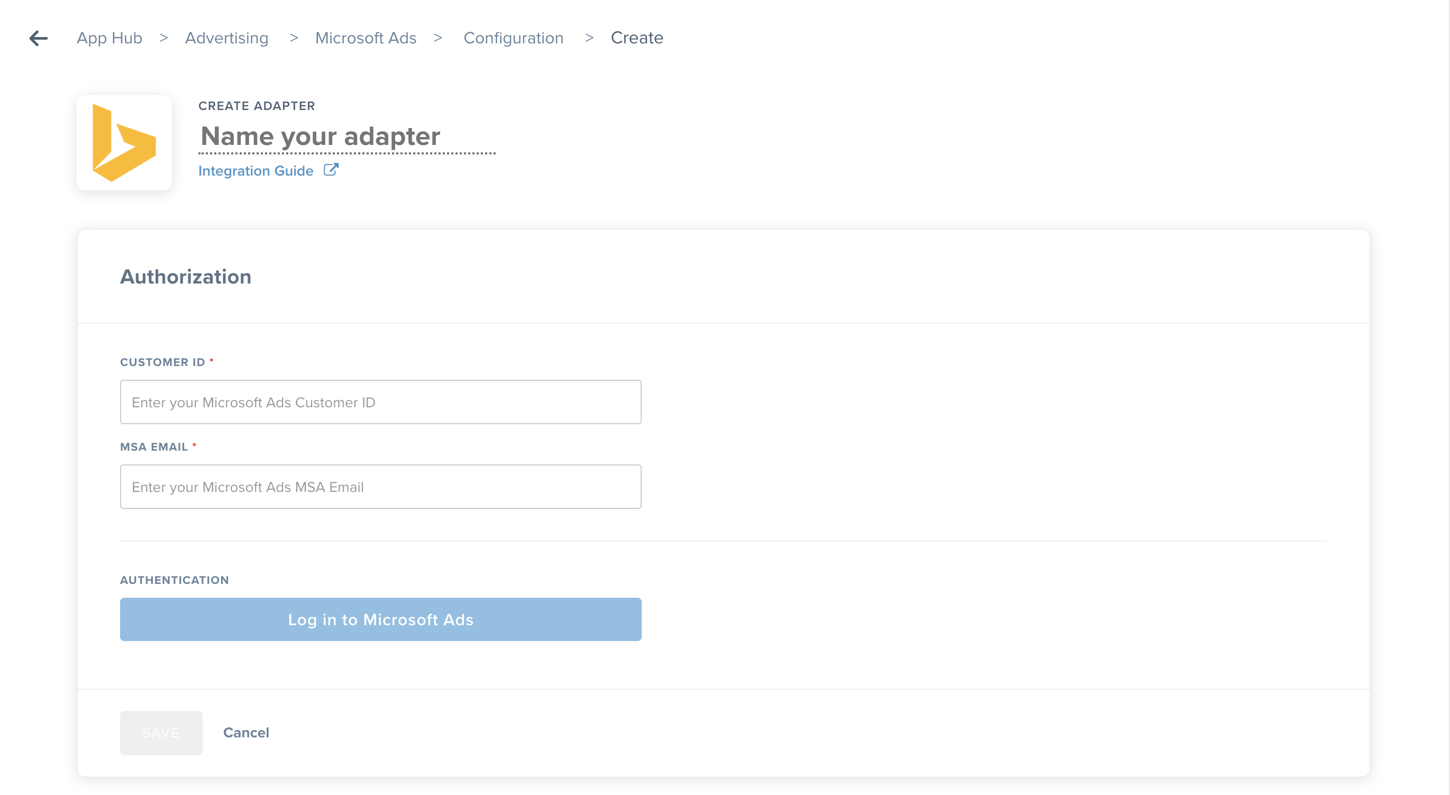Image resolution: width=1450 pixels, height=795 pixels.
Task: Click the external link icon beside Integration Guide
Action: pyautogui.click(x=331, y=169)
